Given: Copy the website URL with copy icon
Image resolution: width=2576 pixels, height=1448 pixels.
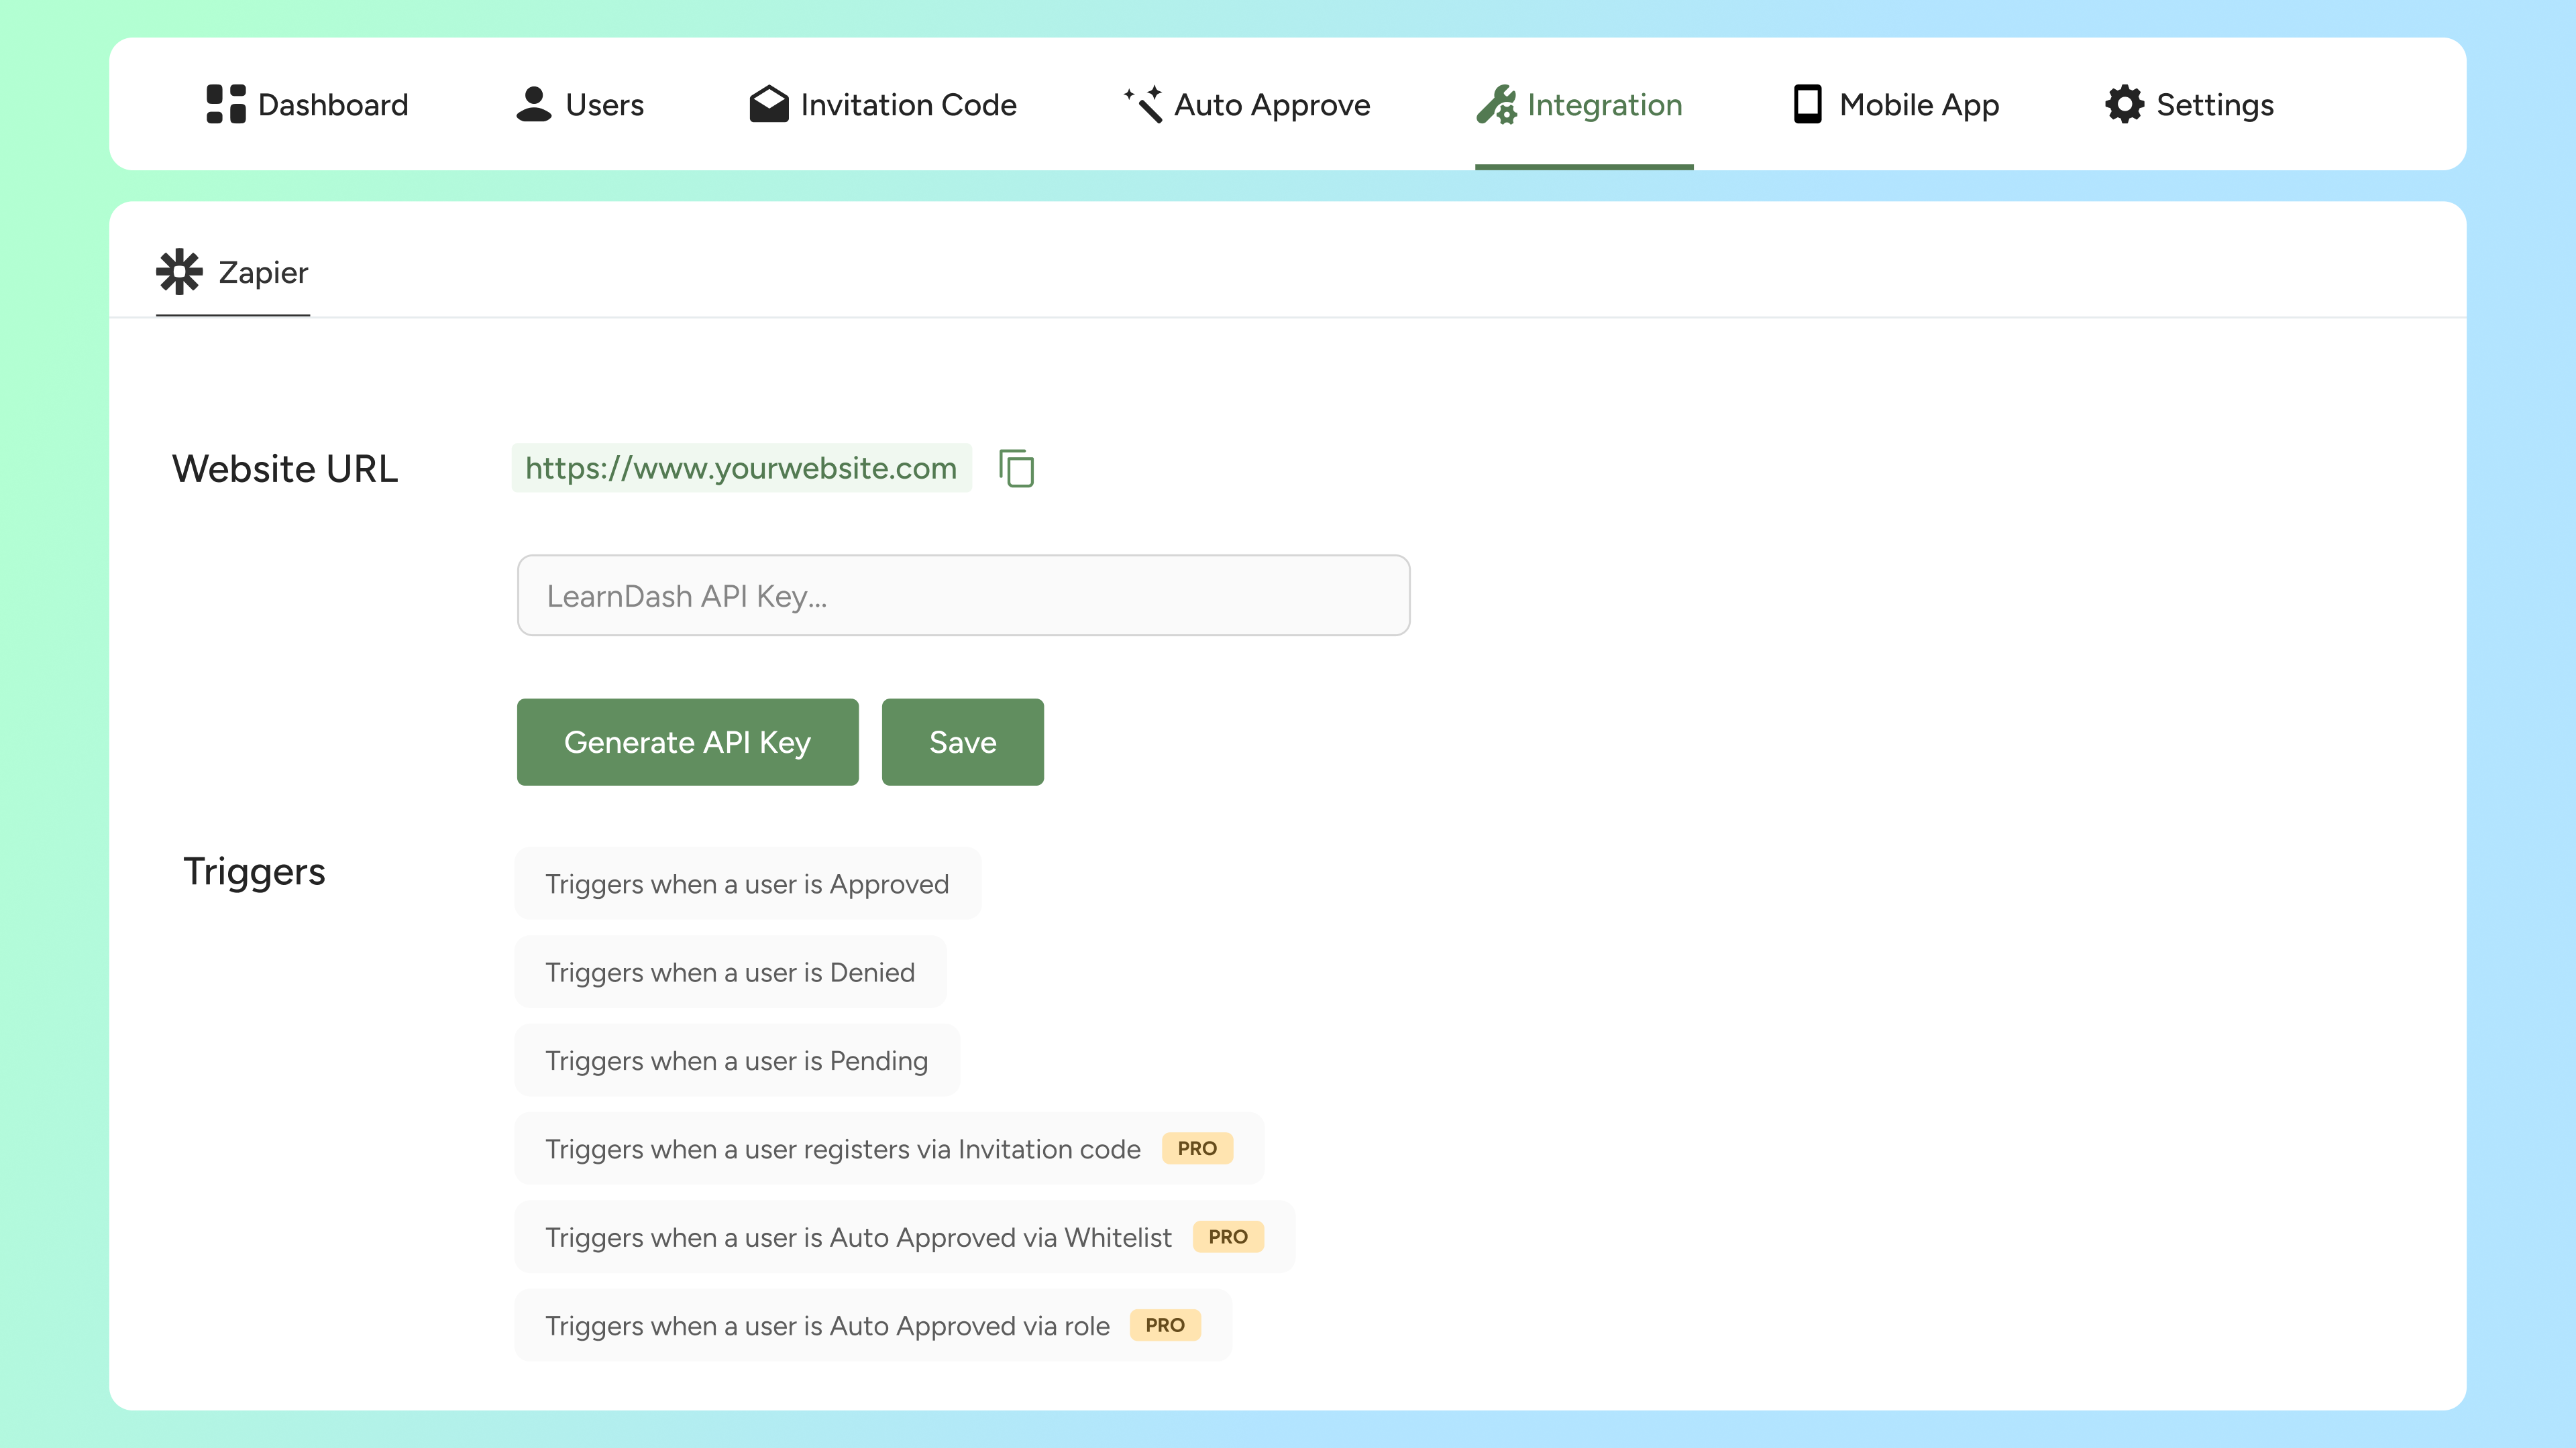Looking at the screenshot, I should (1016, 469).
